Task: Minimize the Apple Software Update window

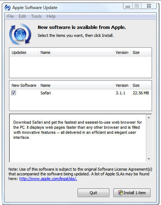Action: coord(128,6)
